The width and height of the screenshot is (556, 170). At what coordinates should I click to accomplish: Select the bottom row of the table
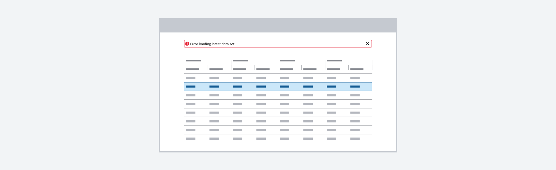(278, 139)
